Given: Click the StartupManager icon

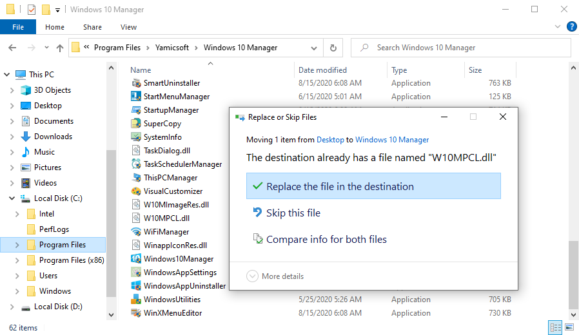Looking at the screenshot, I should tap(136, 110).
